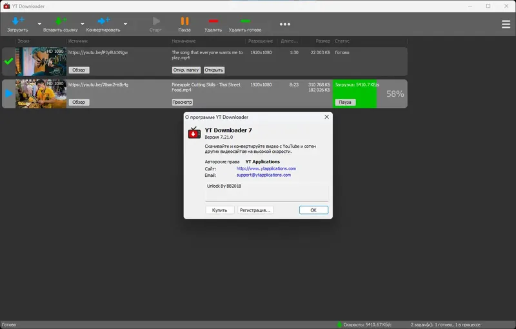This screenshot has height=329, width=516.
Task: Click the Pineapple Cutting Skills file name
Action: point(206,87)
